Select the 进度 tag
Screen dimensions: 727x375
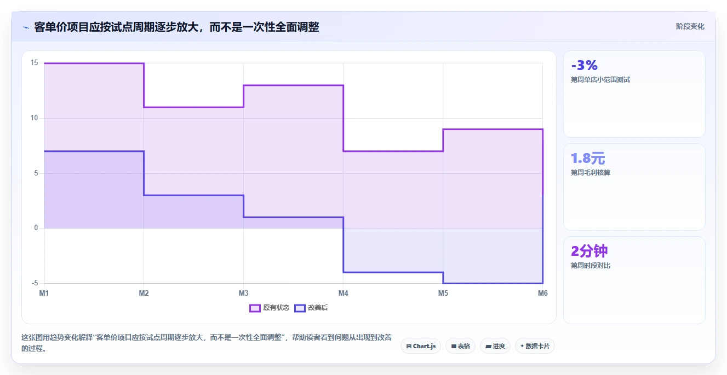point(495,346)
